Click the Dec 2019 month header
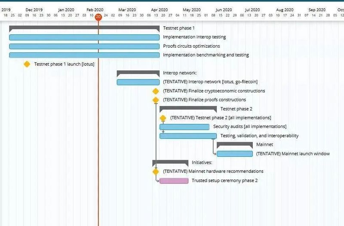 coord(34,10)
